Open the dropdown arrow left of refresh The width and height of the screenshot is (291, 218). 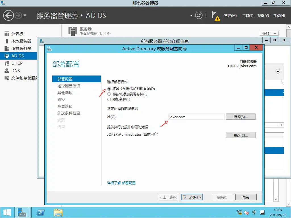(191, 16)
